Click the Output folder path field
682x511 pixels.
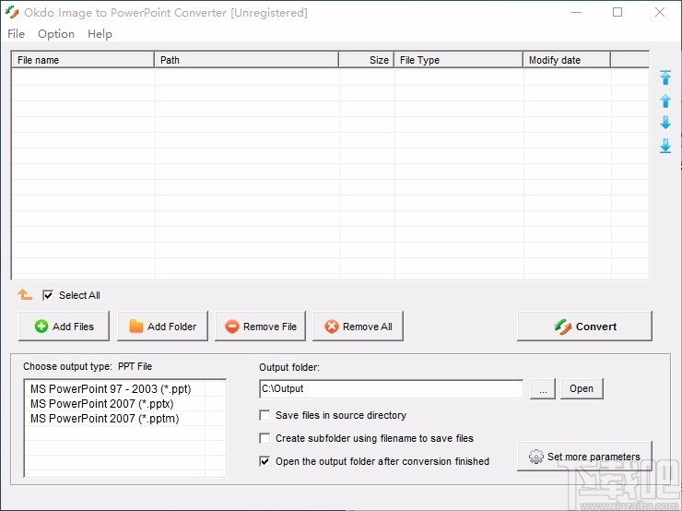click(391, 388)
